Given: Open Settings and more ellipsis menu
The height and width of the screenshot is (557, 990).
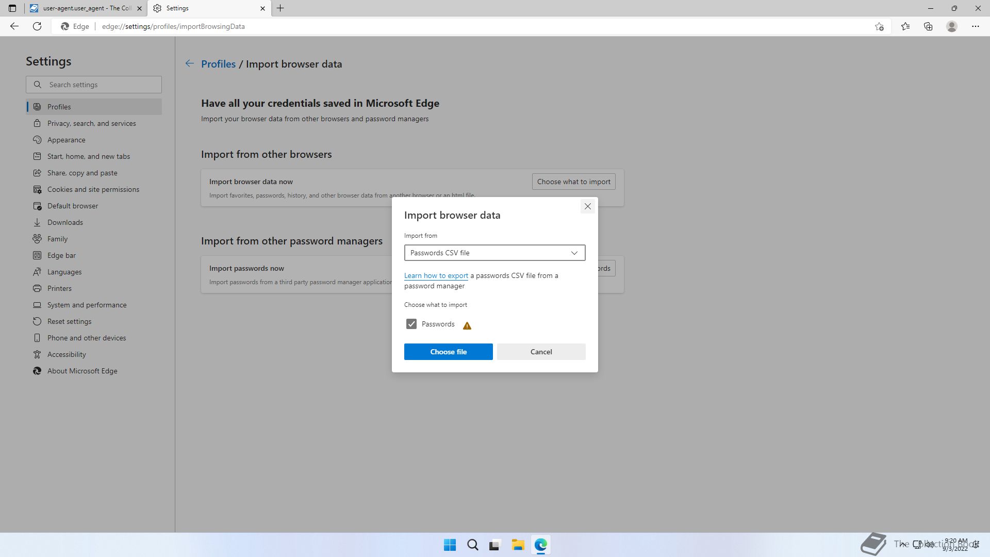Looking at the screenshot, I should pos(975,26).
